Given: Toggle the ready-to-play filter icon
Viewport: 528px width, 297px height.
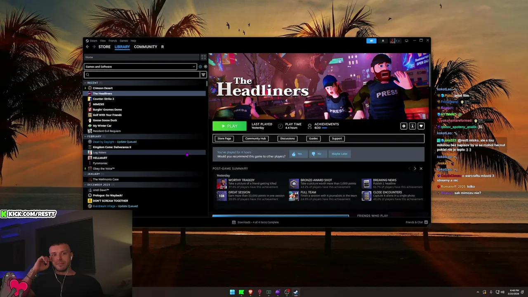Looking at the screenshot, I should coord(205,66).
